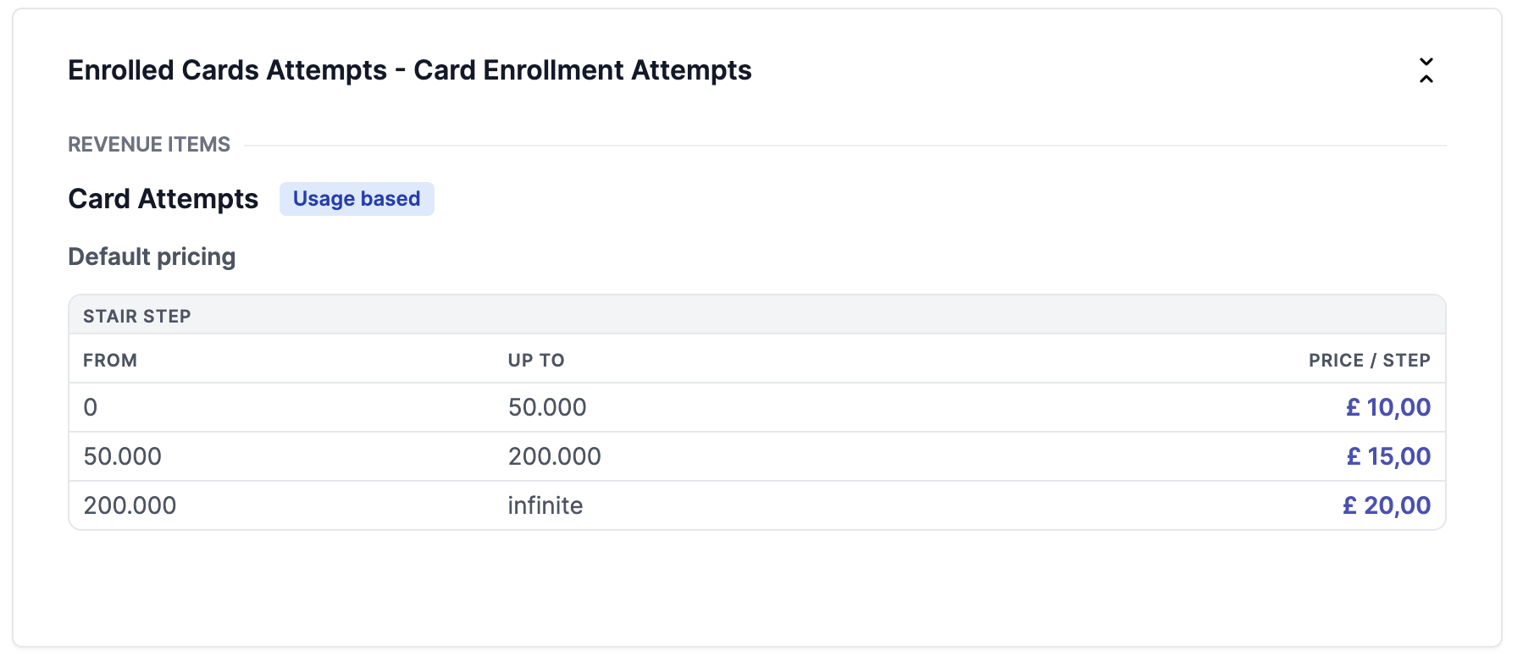1523x662 pixels.
Task: Click the STAIR STEP table header
Action: click(x=137, y=316)
